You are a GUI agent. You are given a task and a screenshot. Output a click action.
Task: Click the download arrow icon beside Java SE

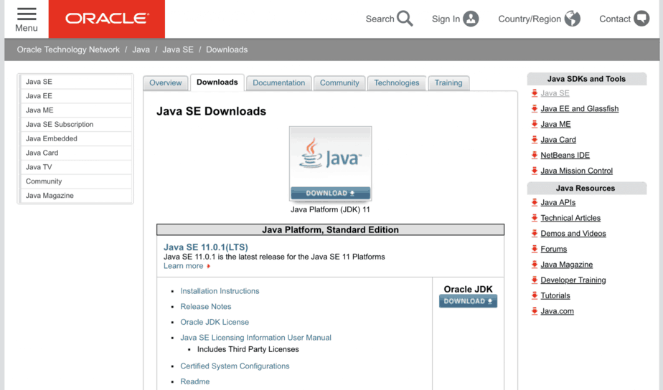(535, 93)
